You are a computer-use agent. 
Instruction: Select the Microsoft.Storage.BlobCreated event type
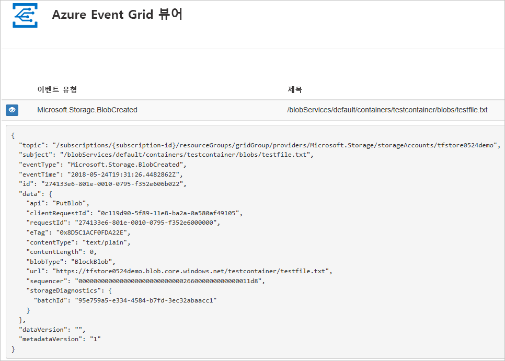(x=87, y=110)
